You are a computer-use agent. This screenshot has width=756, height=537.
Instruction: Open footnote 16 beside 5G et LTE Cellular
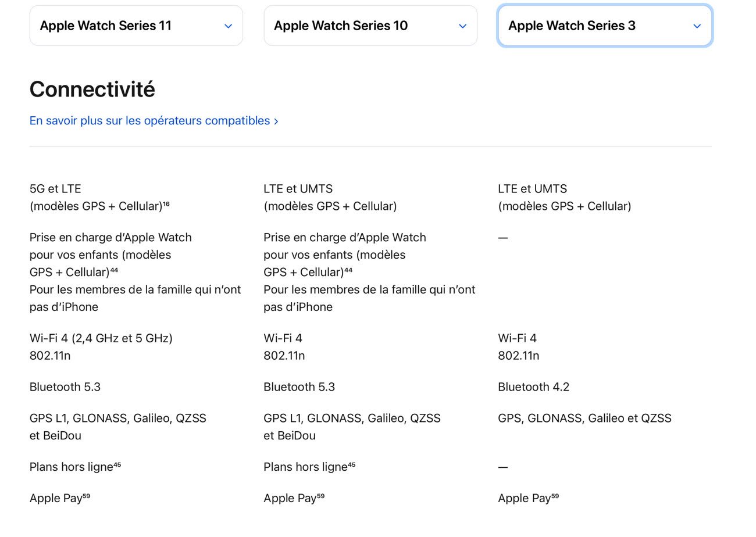coord(166,204)
